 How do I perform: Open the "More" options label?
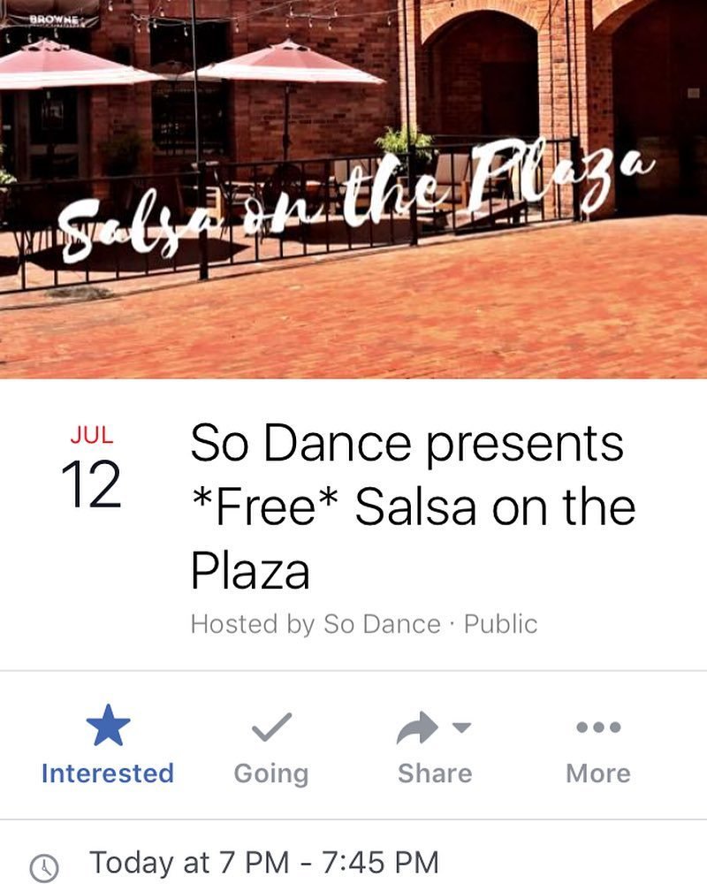[x=598, y=773]
